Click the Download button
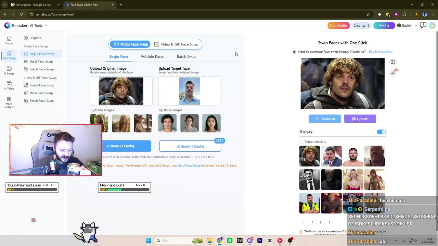The width and height of the screenshot is (438, 246). click(325, 119)
